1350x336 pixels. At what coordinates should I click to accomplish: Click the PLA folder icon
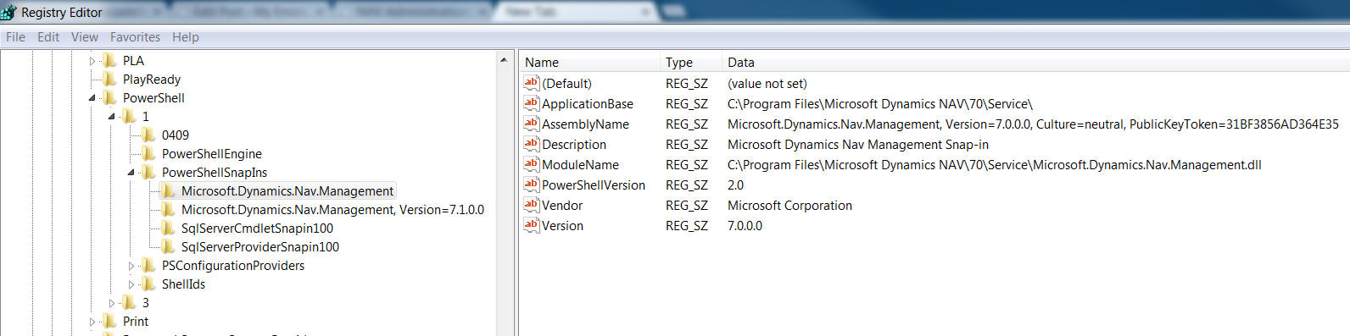point(109,61)
